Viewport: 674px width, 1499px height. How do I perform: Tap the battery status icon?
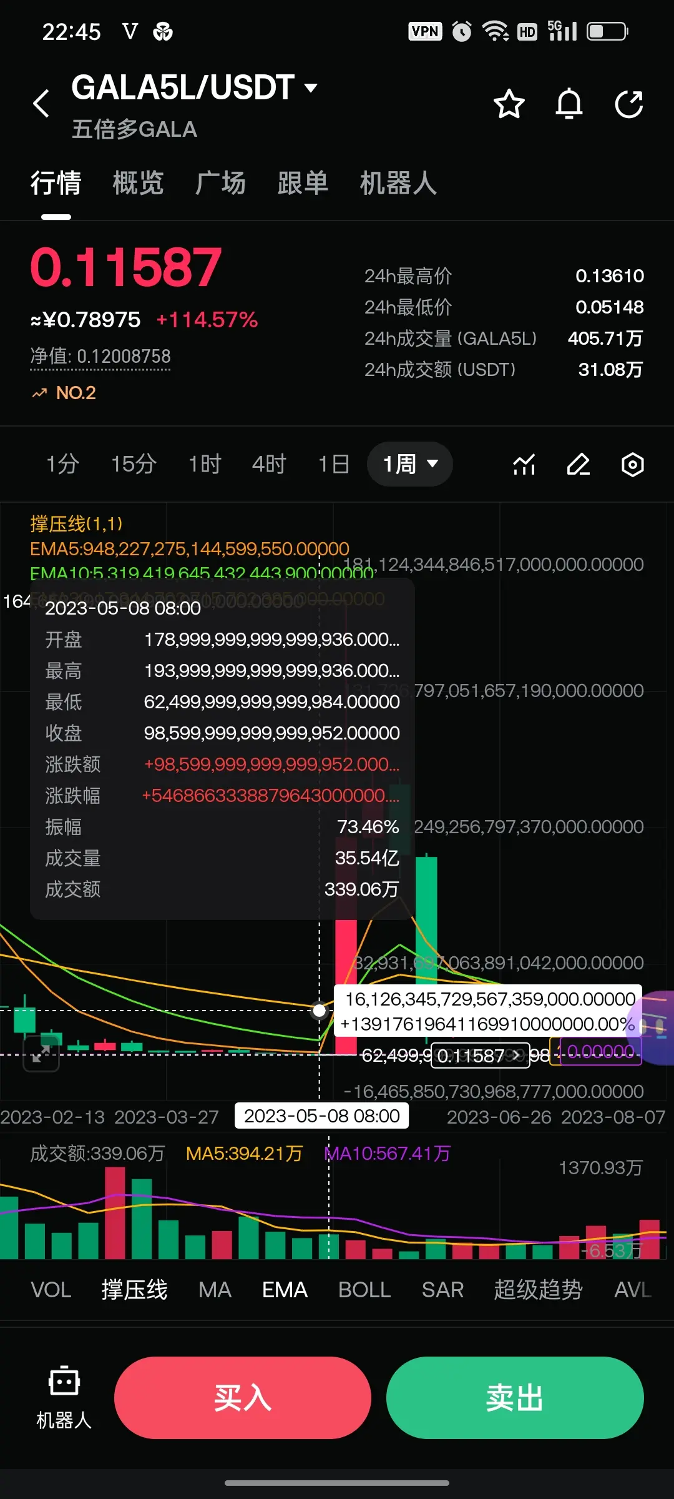coord(607,31)
